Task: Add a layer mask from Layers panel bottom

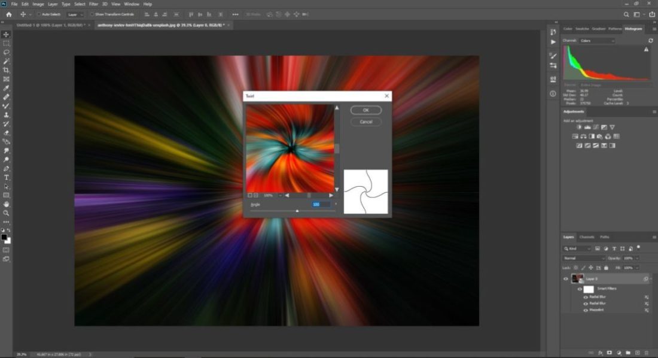Action: point(610,353)
